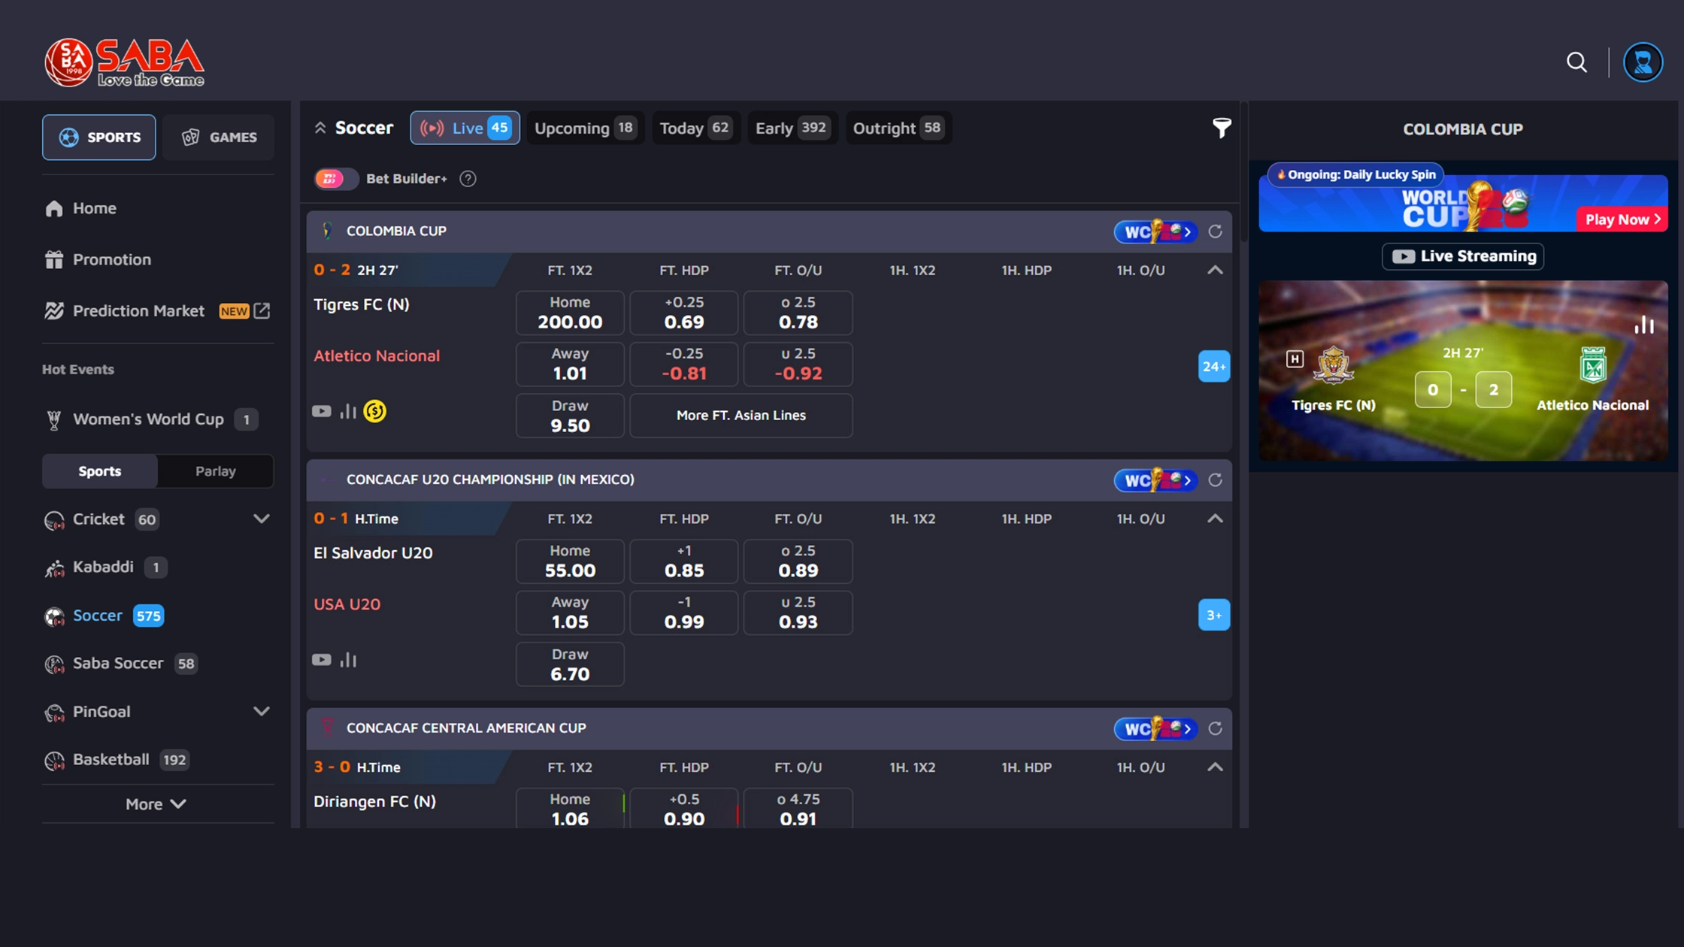Switch to Upcoming matches tab

(585, 128)
